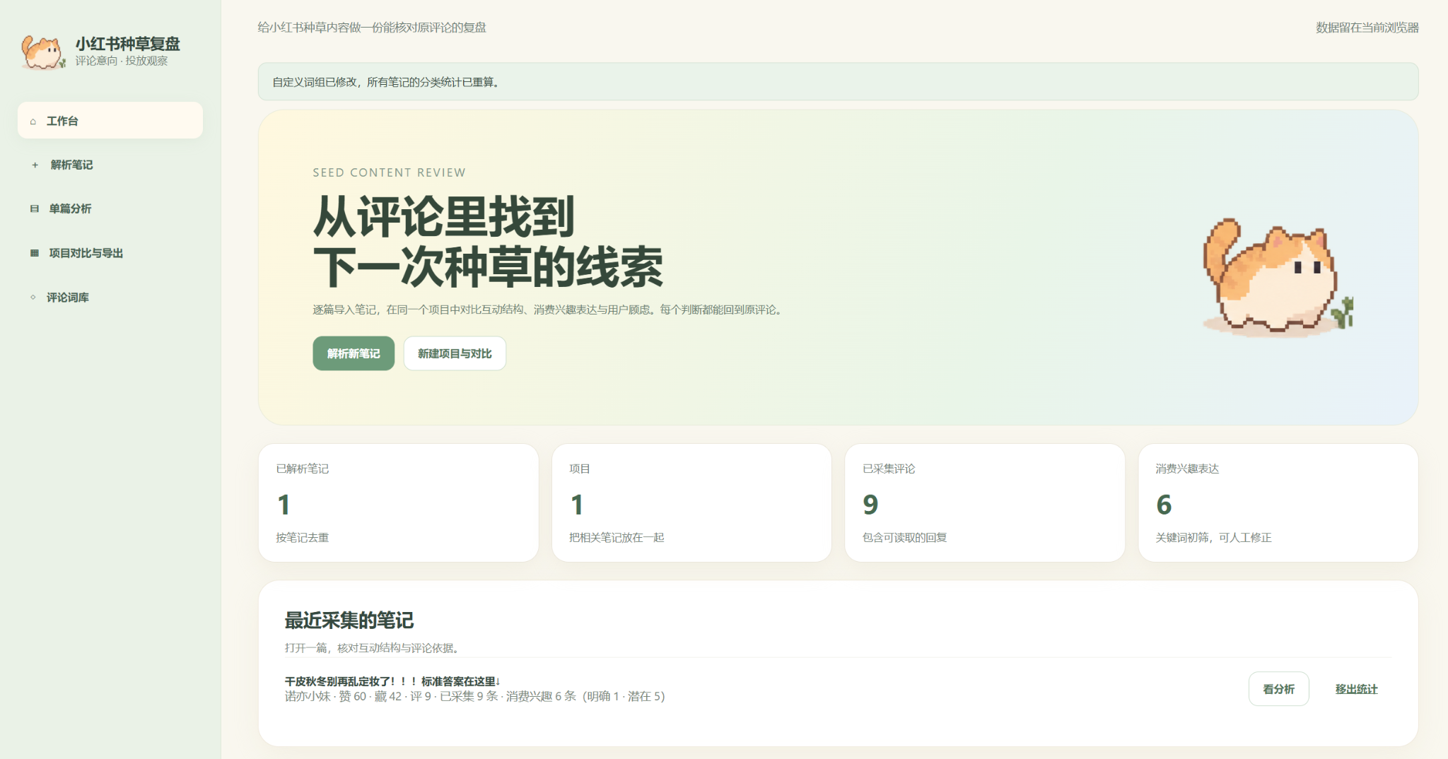Click the pixel cat illustration in the banner
The width and height of the screenshot is (1448, 759).
point(1278,278)
